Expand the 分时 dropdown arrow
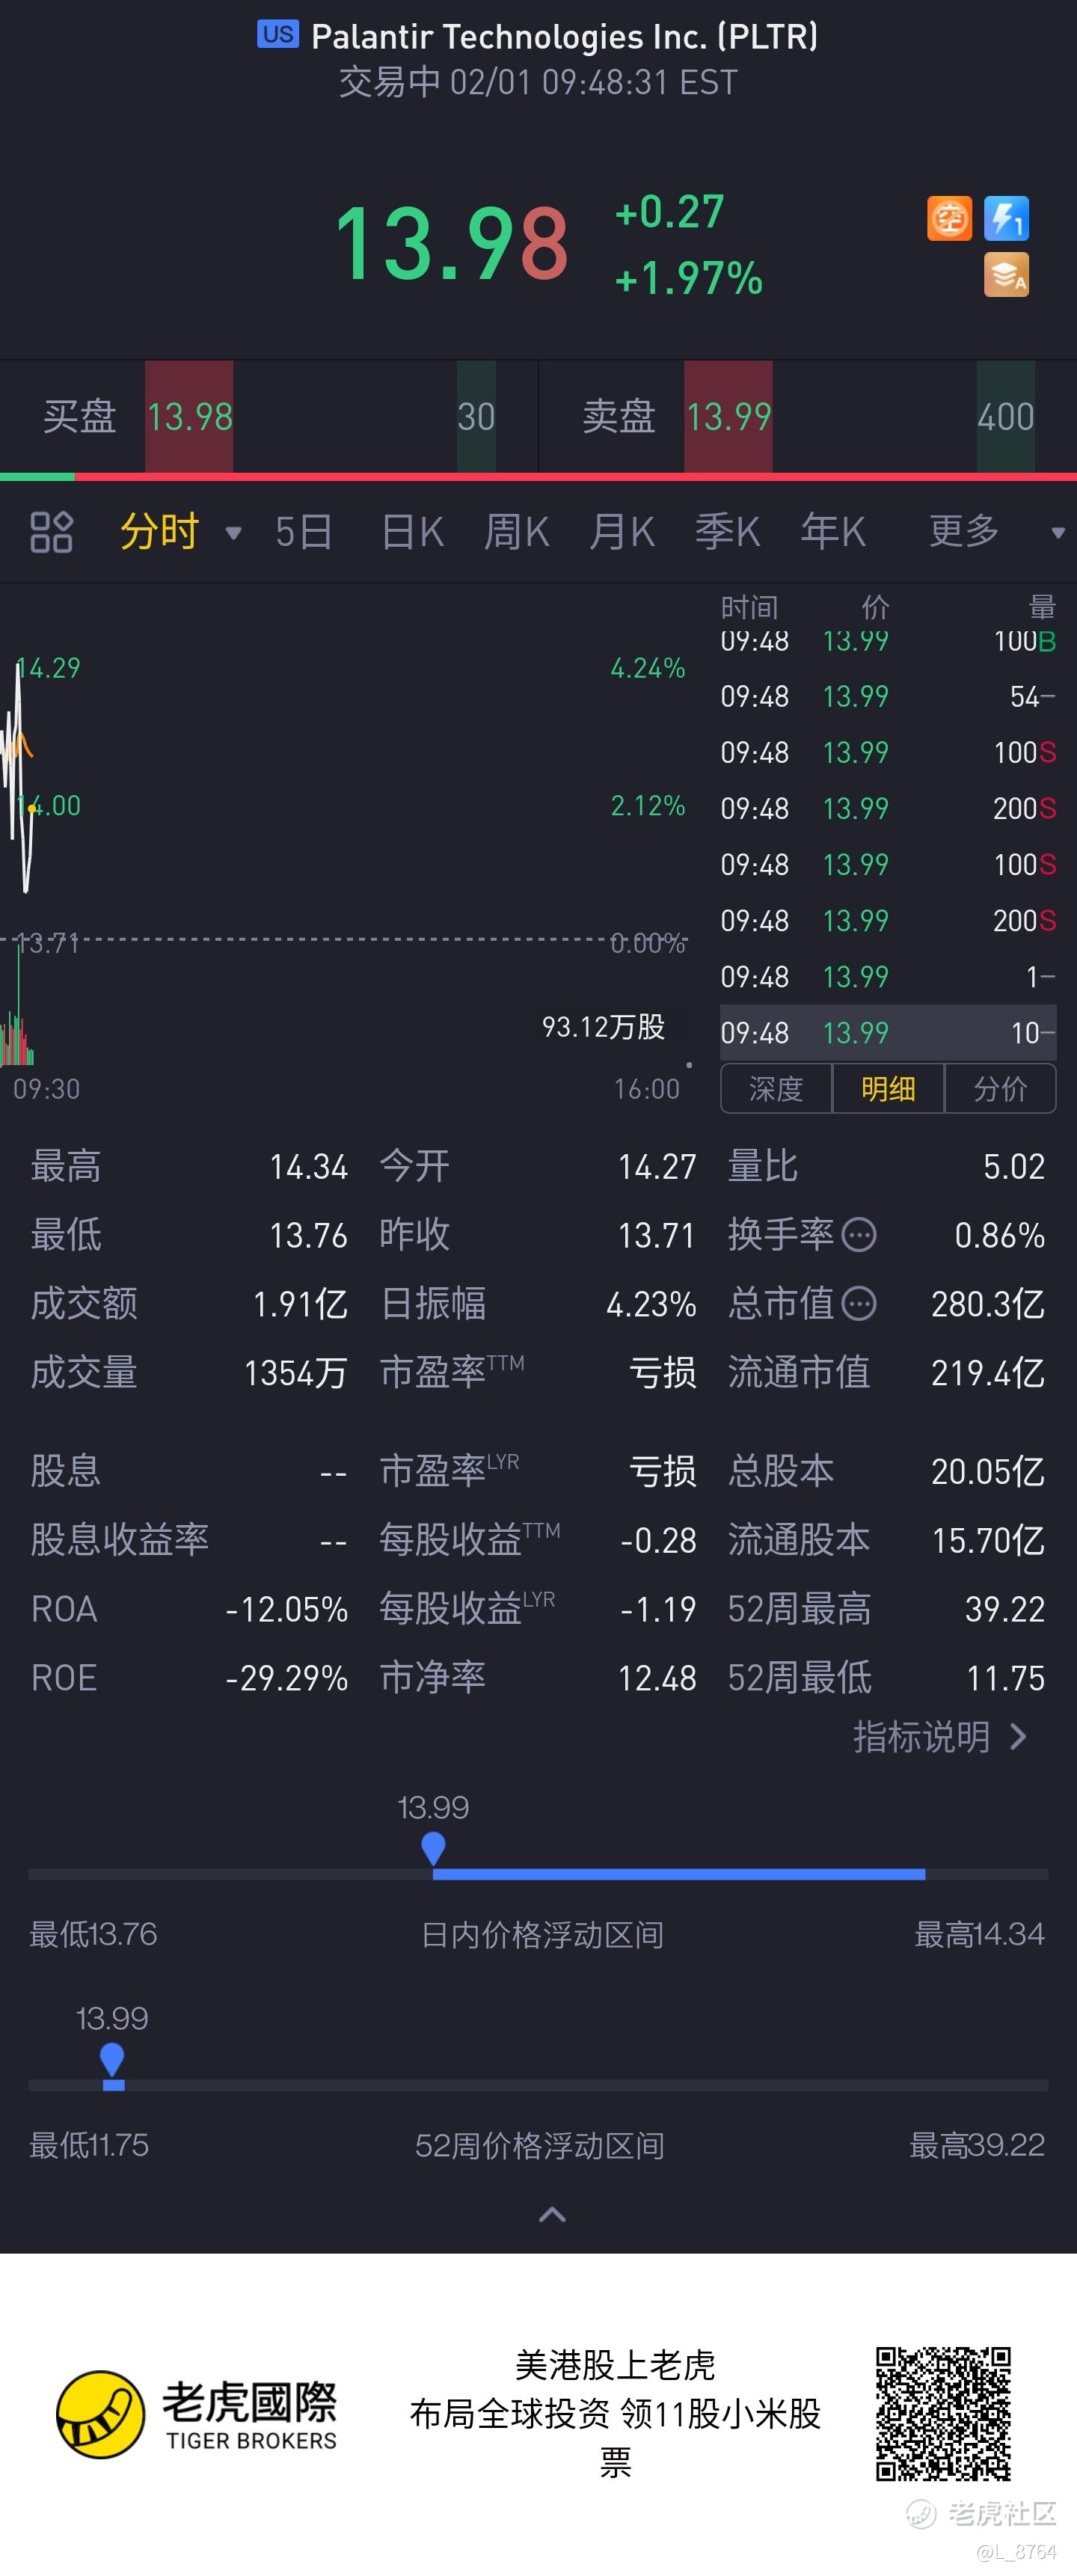Image resolution: width=1077 pixels, height=2576 pixels. [233, 533]
